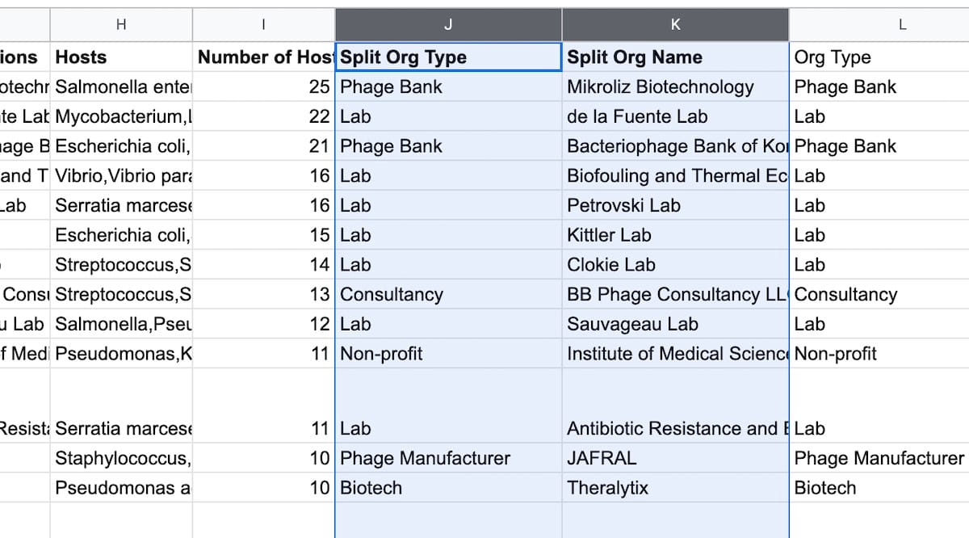Click the cell containing 25 hosts

point(263,86)
